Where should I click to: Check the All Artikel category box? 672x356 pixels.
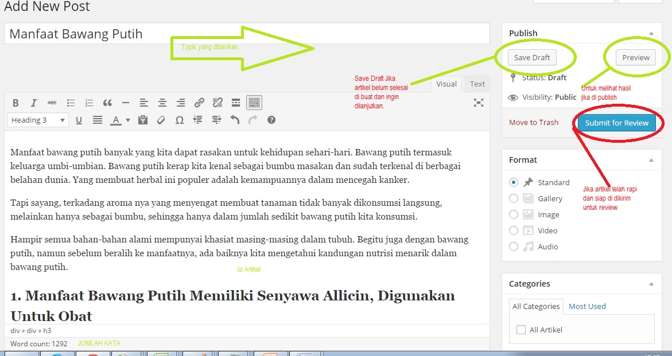(521, 330)
